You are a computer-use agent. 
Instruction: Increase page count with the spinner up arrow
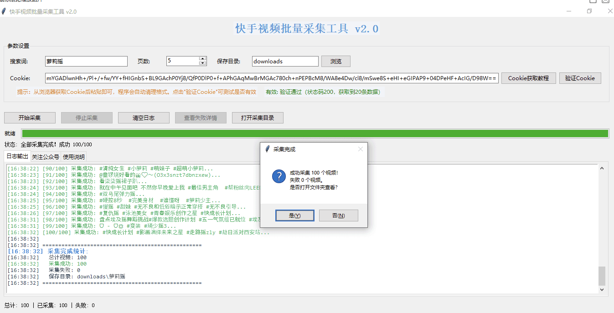203,58
